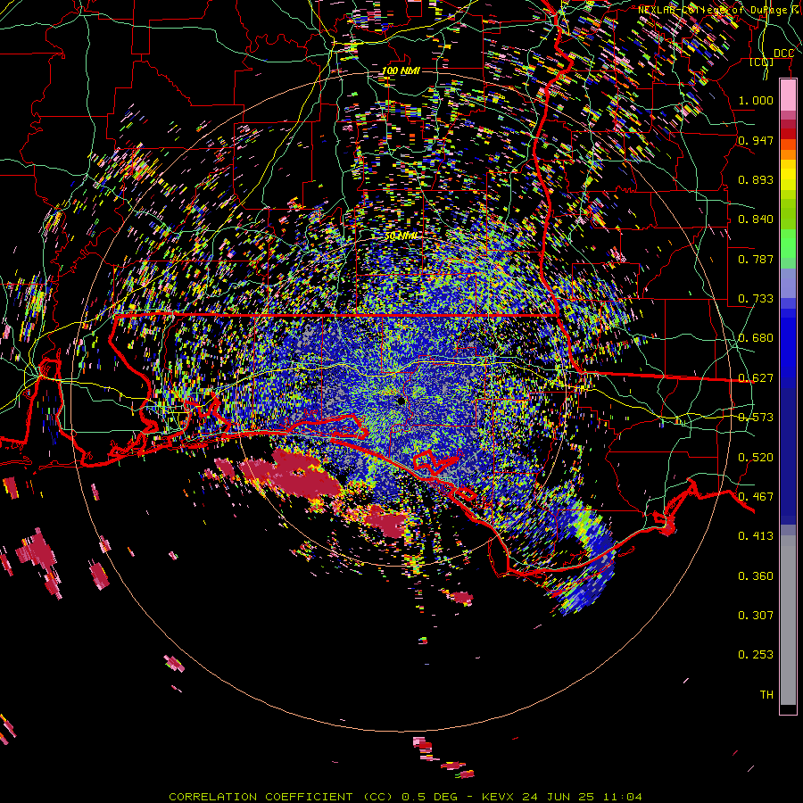The image size is (803, 803).
Task: Select the 0.413 legend value
Action: click(756, 536)
